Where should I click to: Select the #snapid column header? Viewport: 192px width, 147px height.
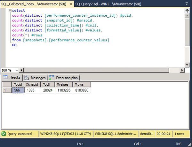32,84
